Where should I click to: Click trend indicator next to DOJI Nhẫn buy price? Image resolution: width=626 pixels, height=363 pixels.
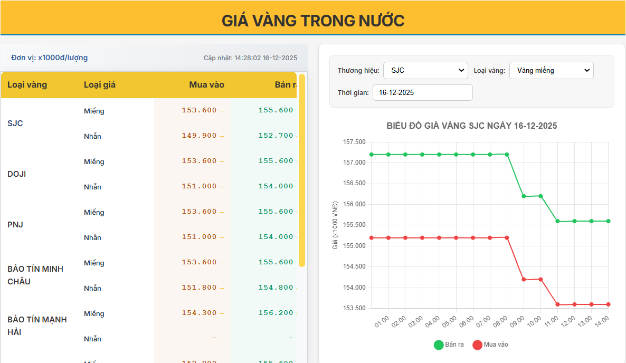222,186
